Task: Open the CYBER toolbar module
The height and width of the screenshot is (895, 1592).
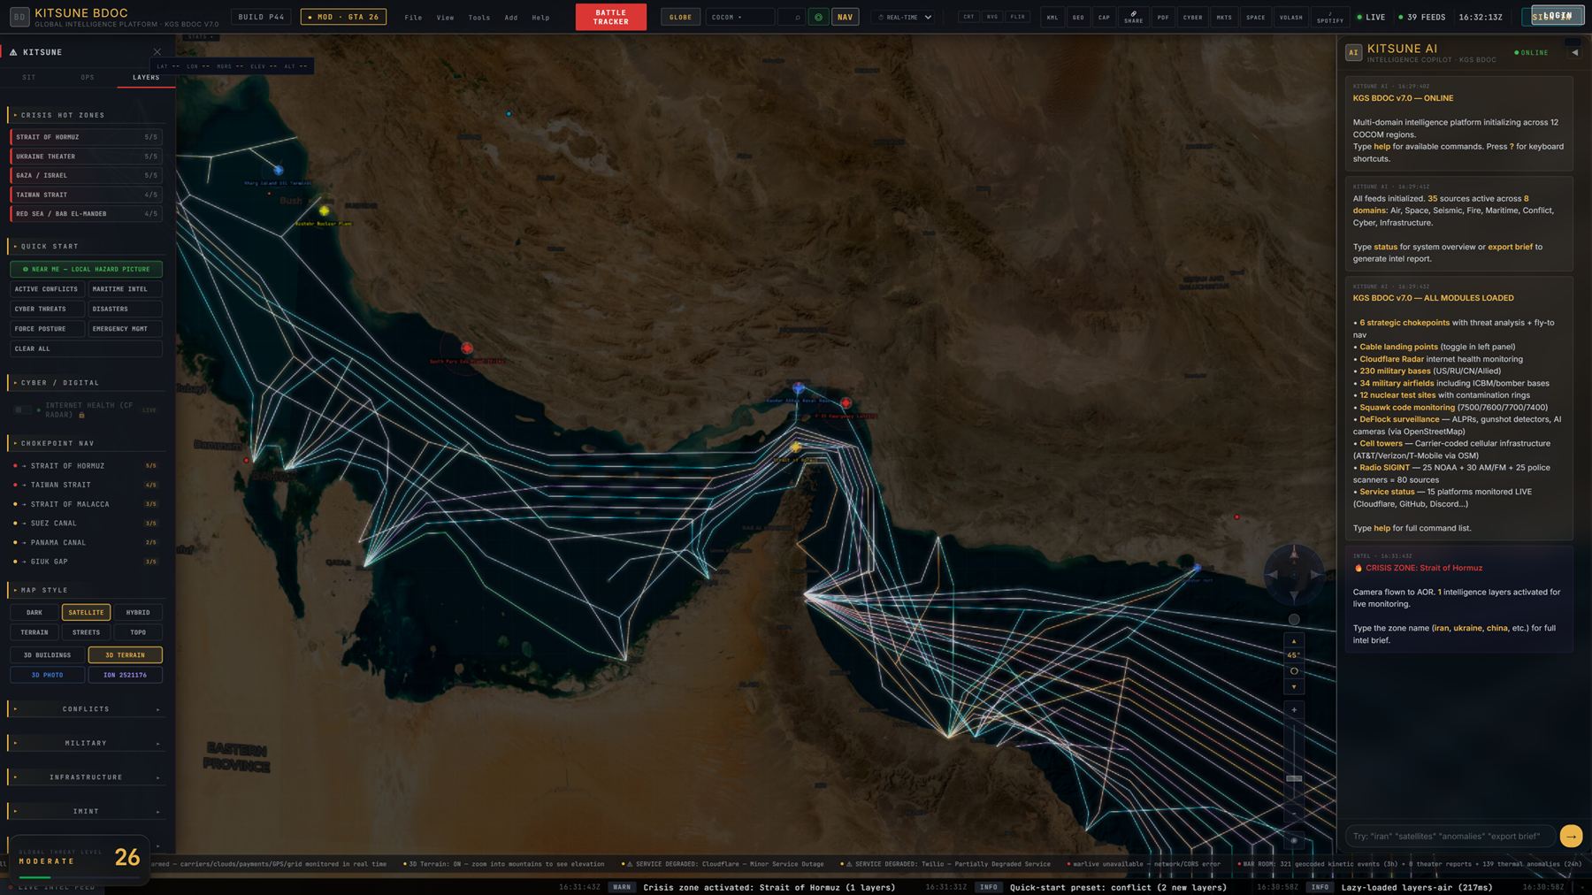Action: (1193, 17)
